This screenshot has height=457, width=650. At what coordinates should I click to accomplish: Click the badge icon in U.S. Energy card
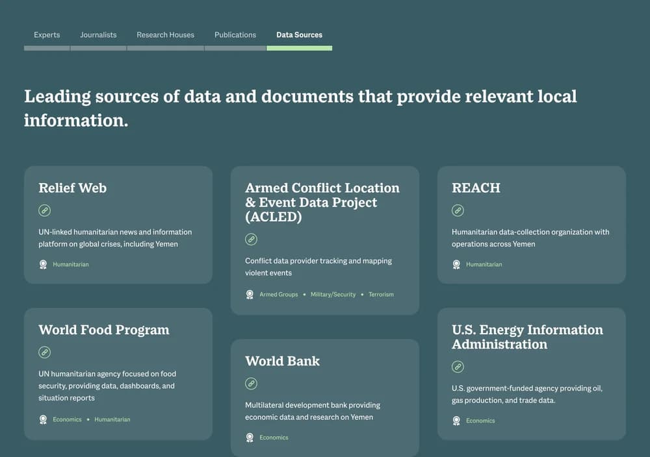[x=456, y=421]
